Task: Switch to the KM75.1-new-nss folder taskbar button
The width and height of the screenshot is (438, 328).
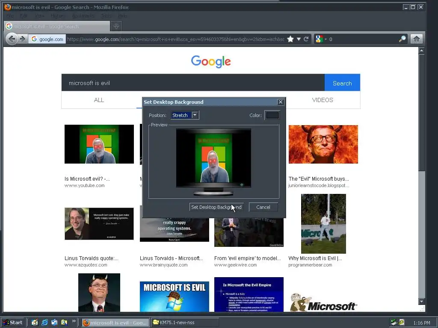Action: (185, 323)
